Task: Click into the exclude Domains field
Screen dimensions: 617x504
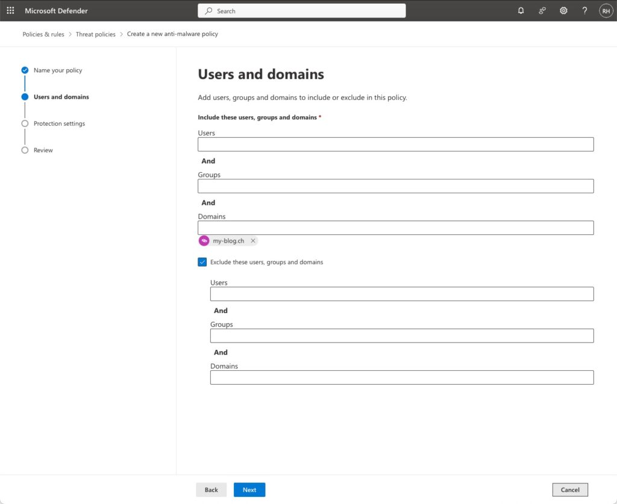Action: [x=401, y=378]
